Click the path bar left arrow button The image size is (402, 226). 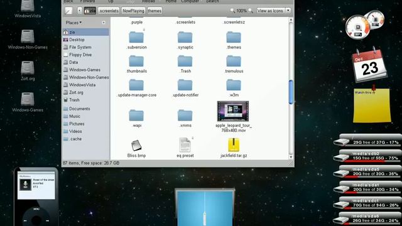[80, 11]
